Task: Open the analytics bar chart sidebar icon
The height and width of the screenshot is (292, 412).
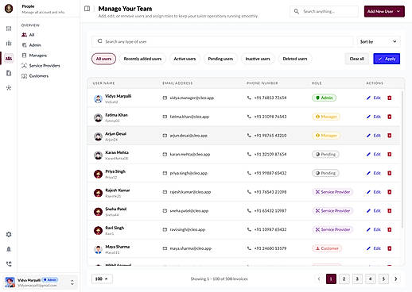Action: 9,43
